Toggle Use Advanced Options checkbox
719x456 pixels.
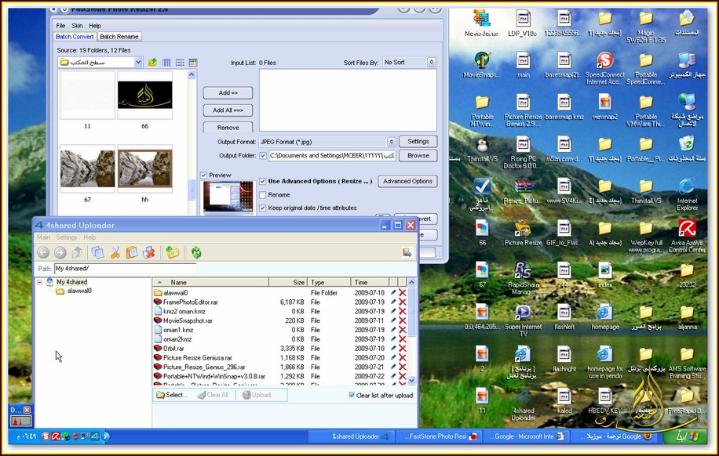pos(263,181)
